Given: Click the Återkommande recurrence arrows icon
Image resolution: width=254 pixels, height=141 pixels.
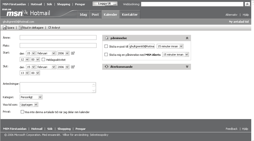Looking at the screenshot, I should tap(106, 67).
